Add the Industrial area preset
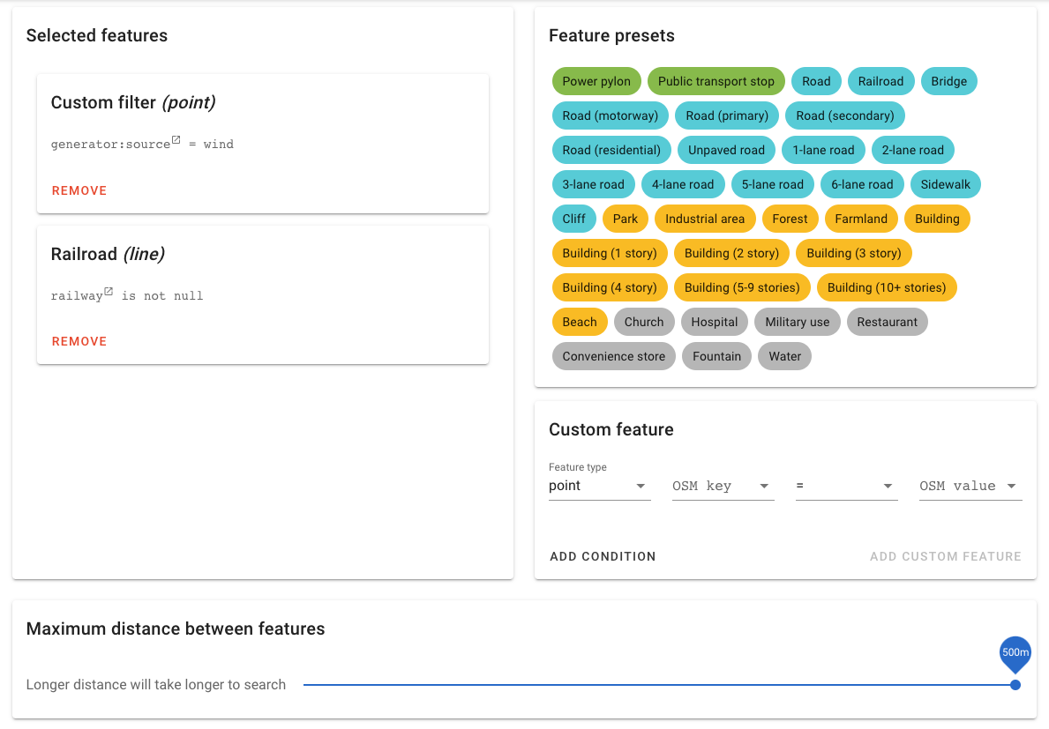Image resolution: width=1049 pixels, height=729 pixels. 704,219
